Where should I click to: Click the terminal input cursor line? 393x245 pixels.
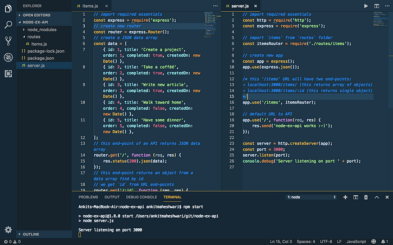point(80,235)
